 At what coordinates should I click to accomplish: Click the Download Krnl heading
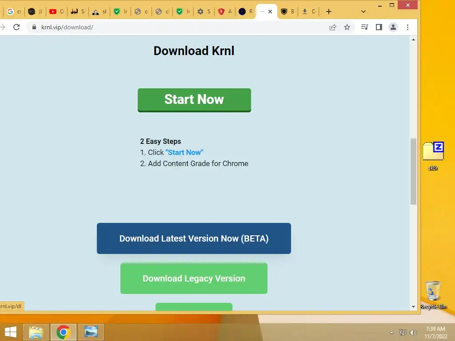pos(194,51)
